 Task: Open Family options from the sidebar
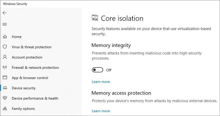(23, 109)
